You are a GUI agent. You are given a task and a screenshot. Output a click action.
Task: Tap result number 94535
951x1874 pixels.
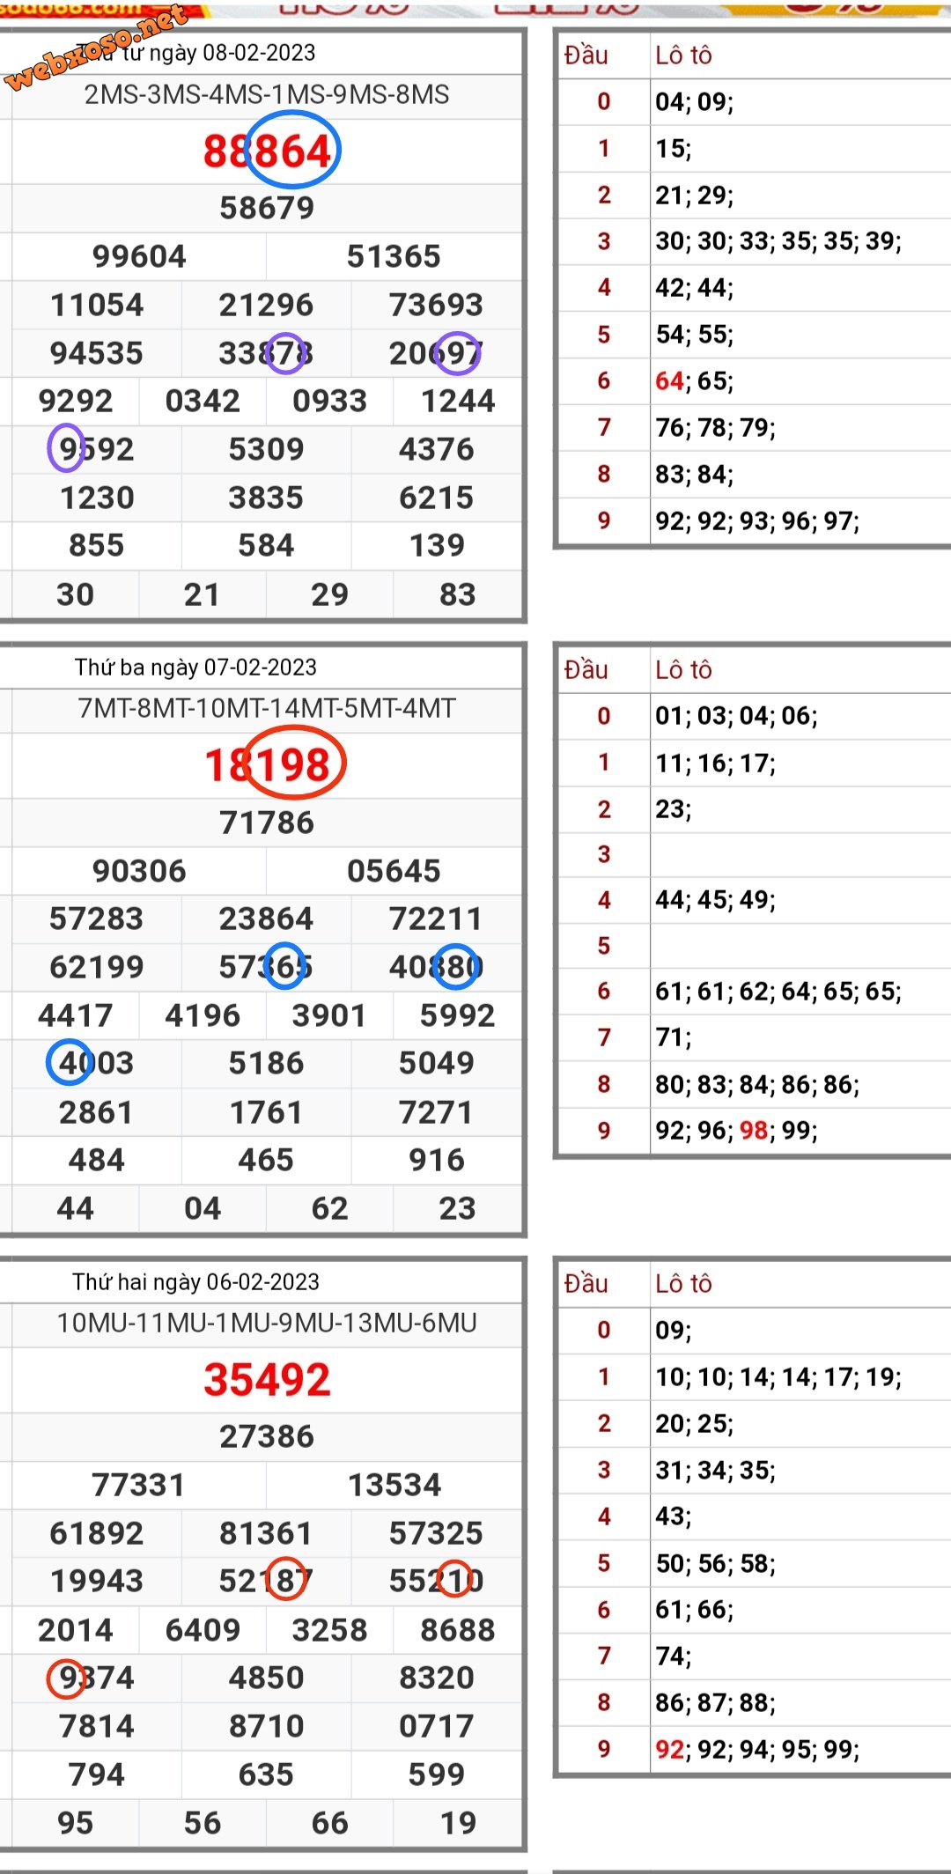point(97,353)
